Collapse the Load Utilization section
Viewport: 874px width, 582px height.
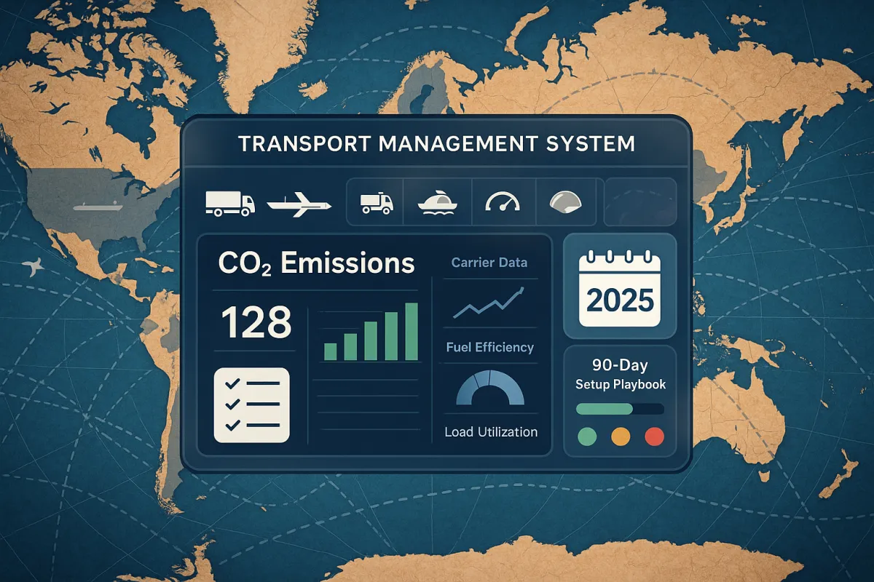[490, 431]
